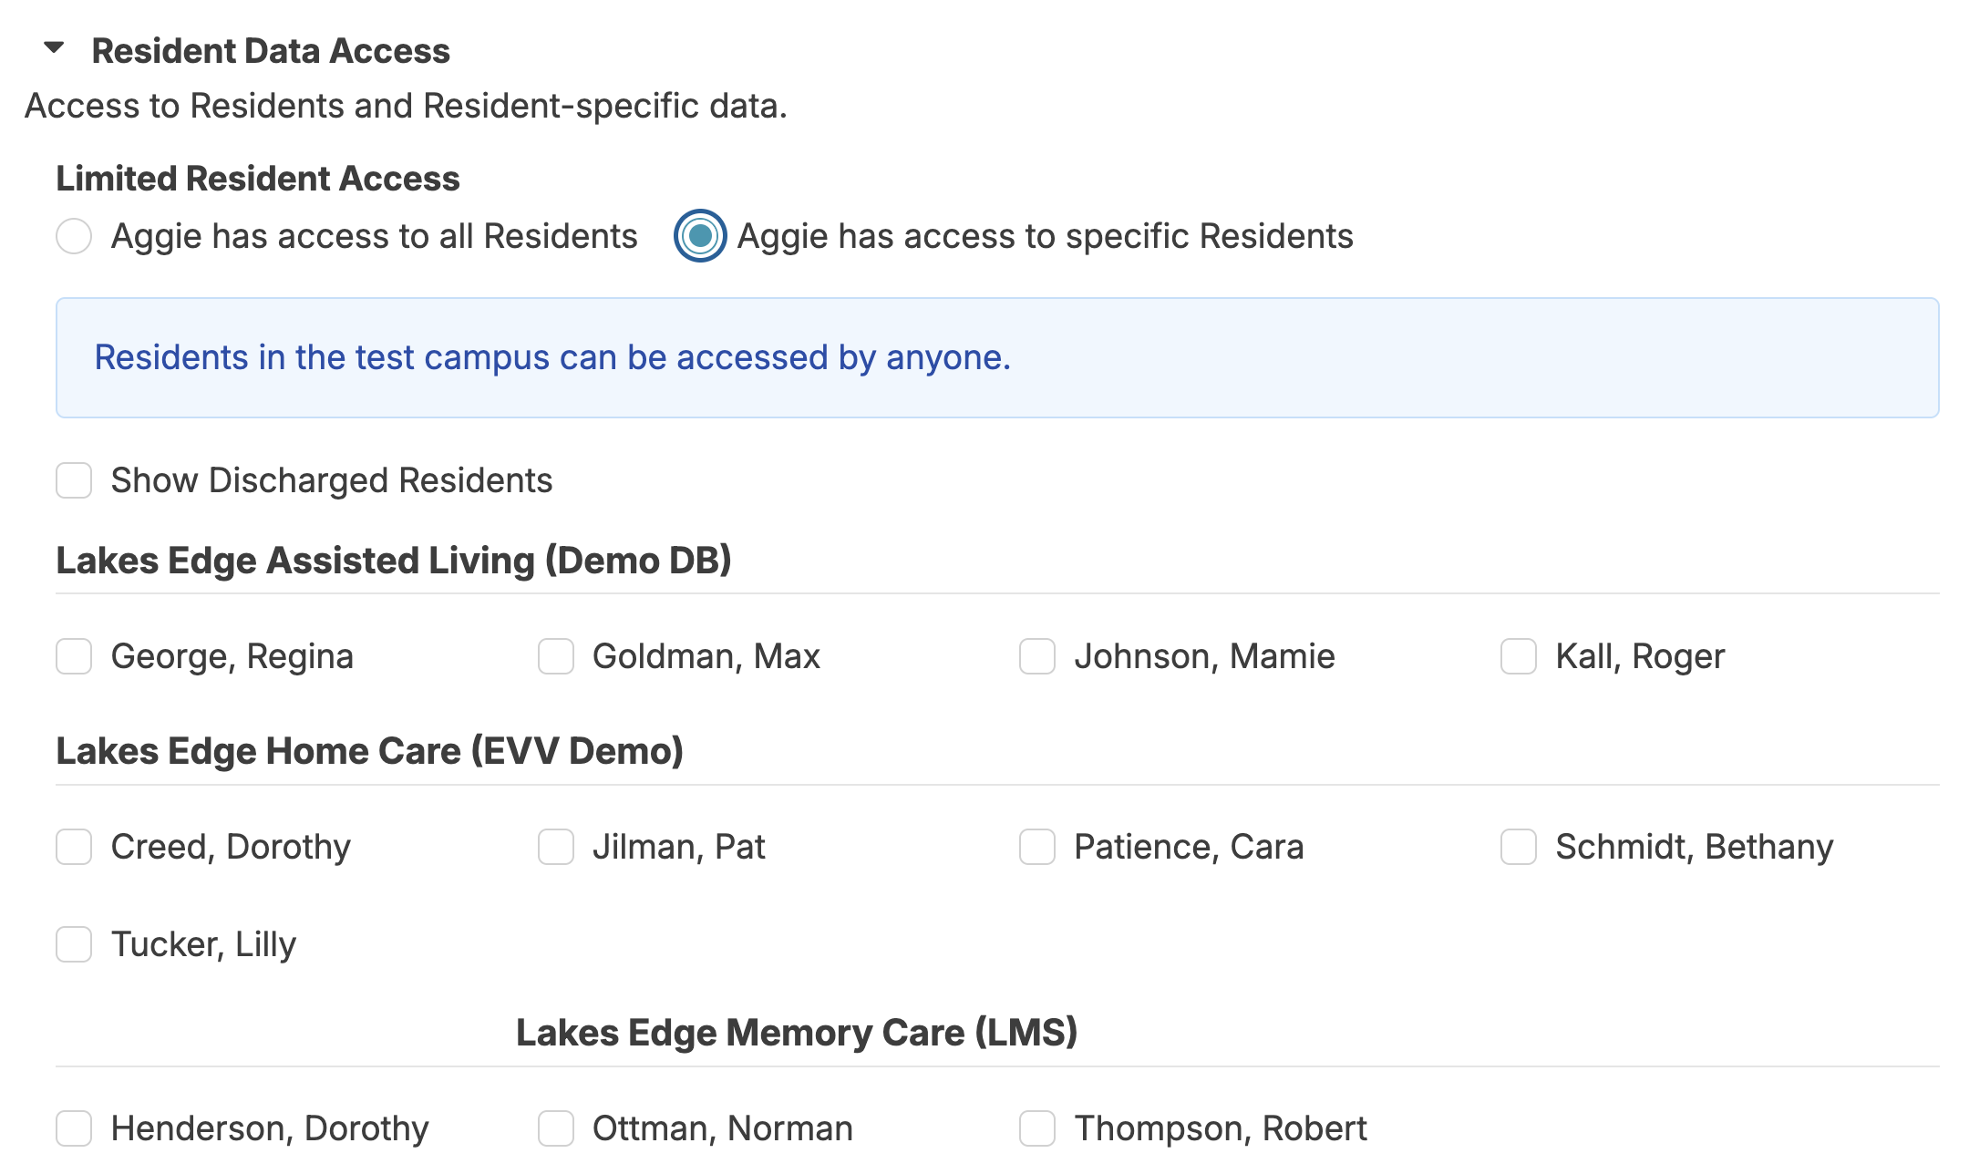The image size is (1969, 1174).
Task: Select 'Aggie has access to all Residents'
Action: [74, 236]
